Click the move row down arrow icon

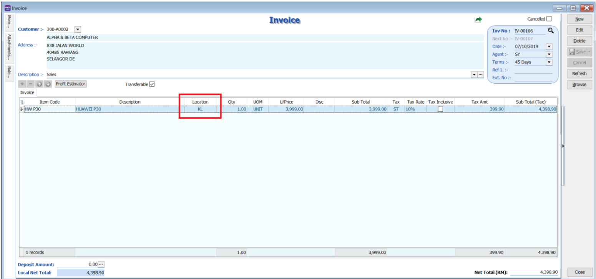coord(48,84)
